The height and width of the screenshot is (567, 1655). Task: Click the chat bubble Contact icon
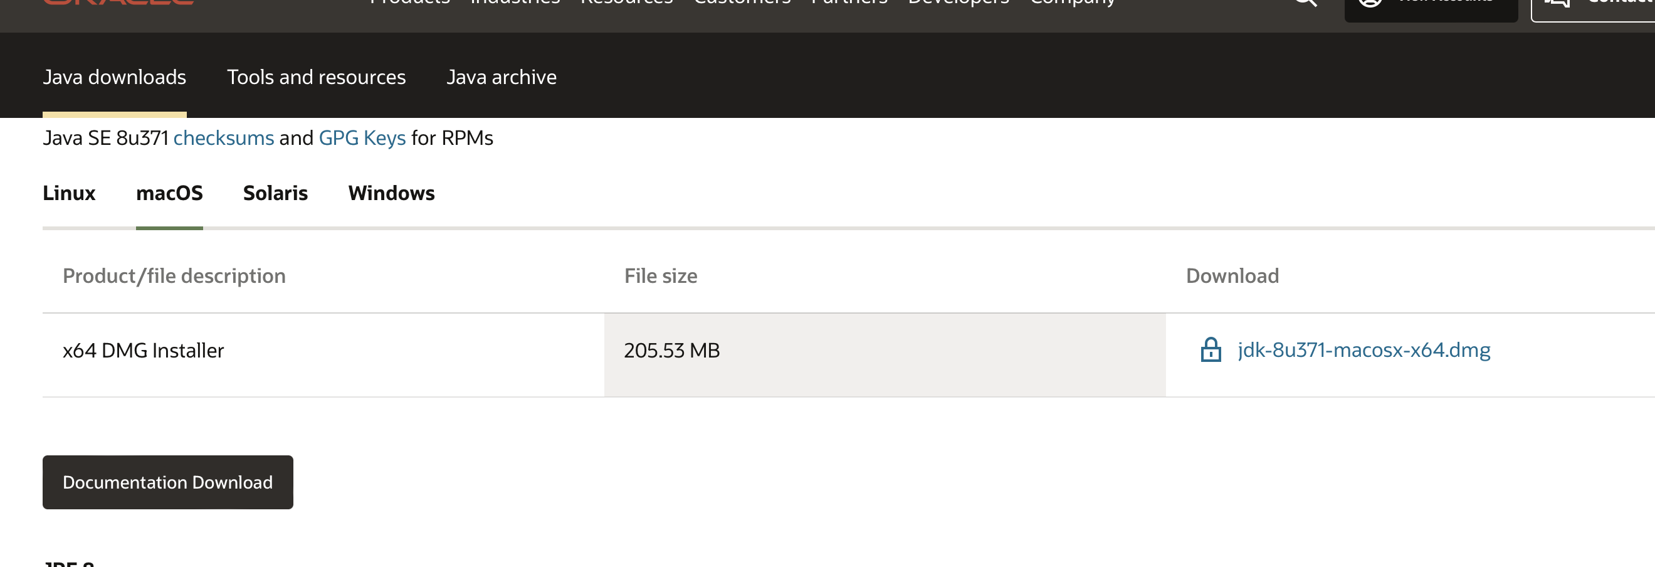click(x=1556, y=2)
